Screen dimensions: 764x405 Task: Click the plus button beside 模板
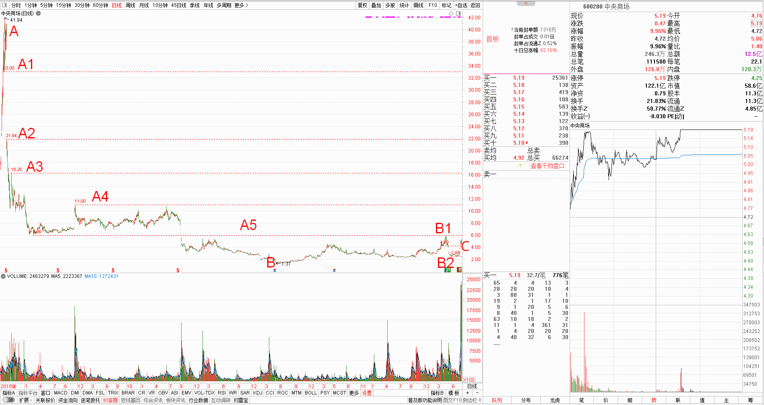pos(467,393)
